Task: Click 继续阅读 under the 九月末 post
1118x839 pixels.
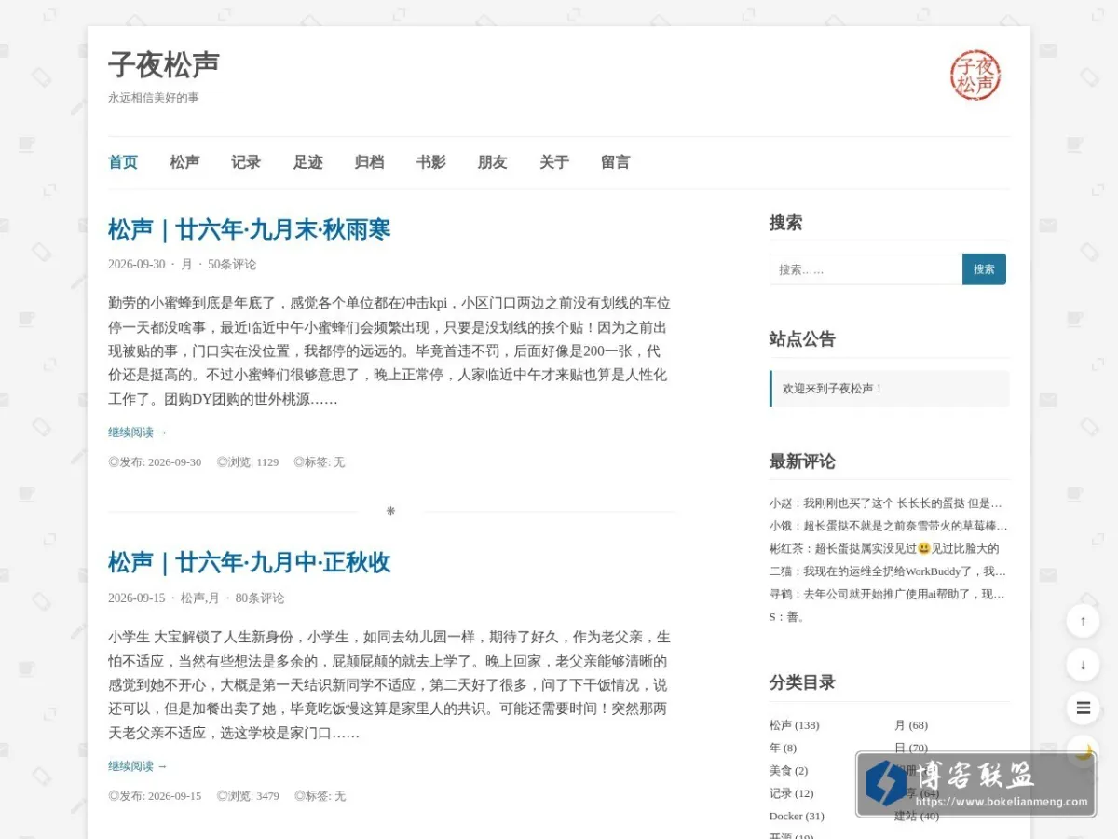Action: click(x=138, y=433)
